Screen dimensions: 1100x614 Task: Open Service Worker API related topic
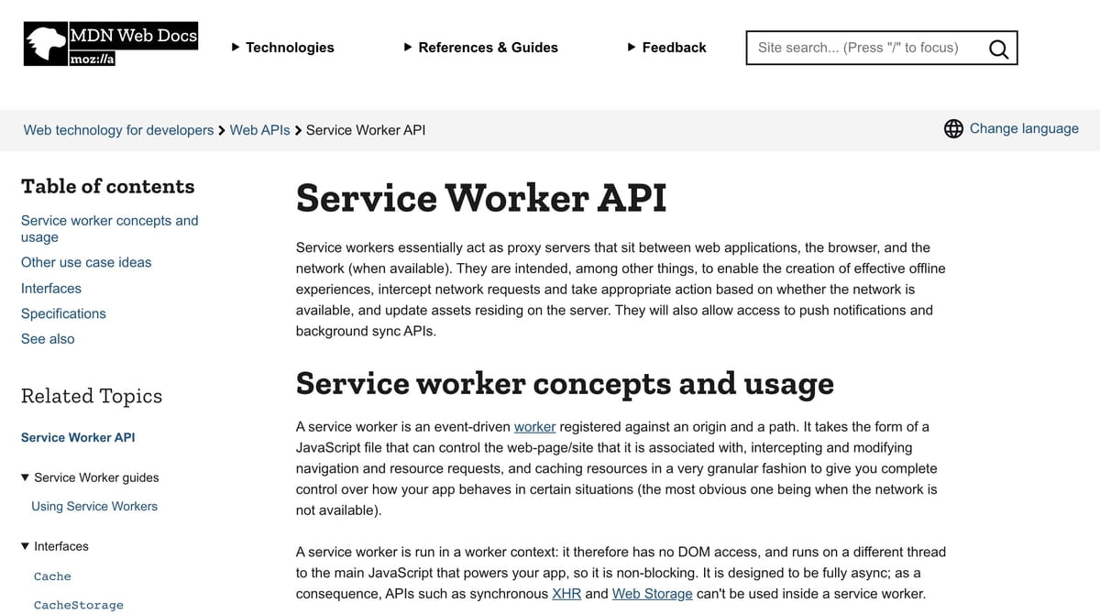click(x=78, y=437)
